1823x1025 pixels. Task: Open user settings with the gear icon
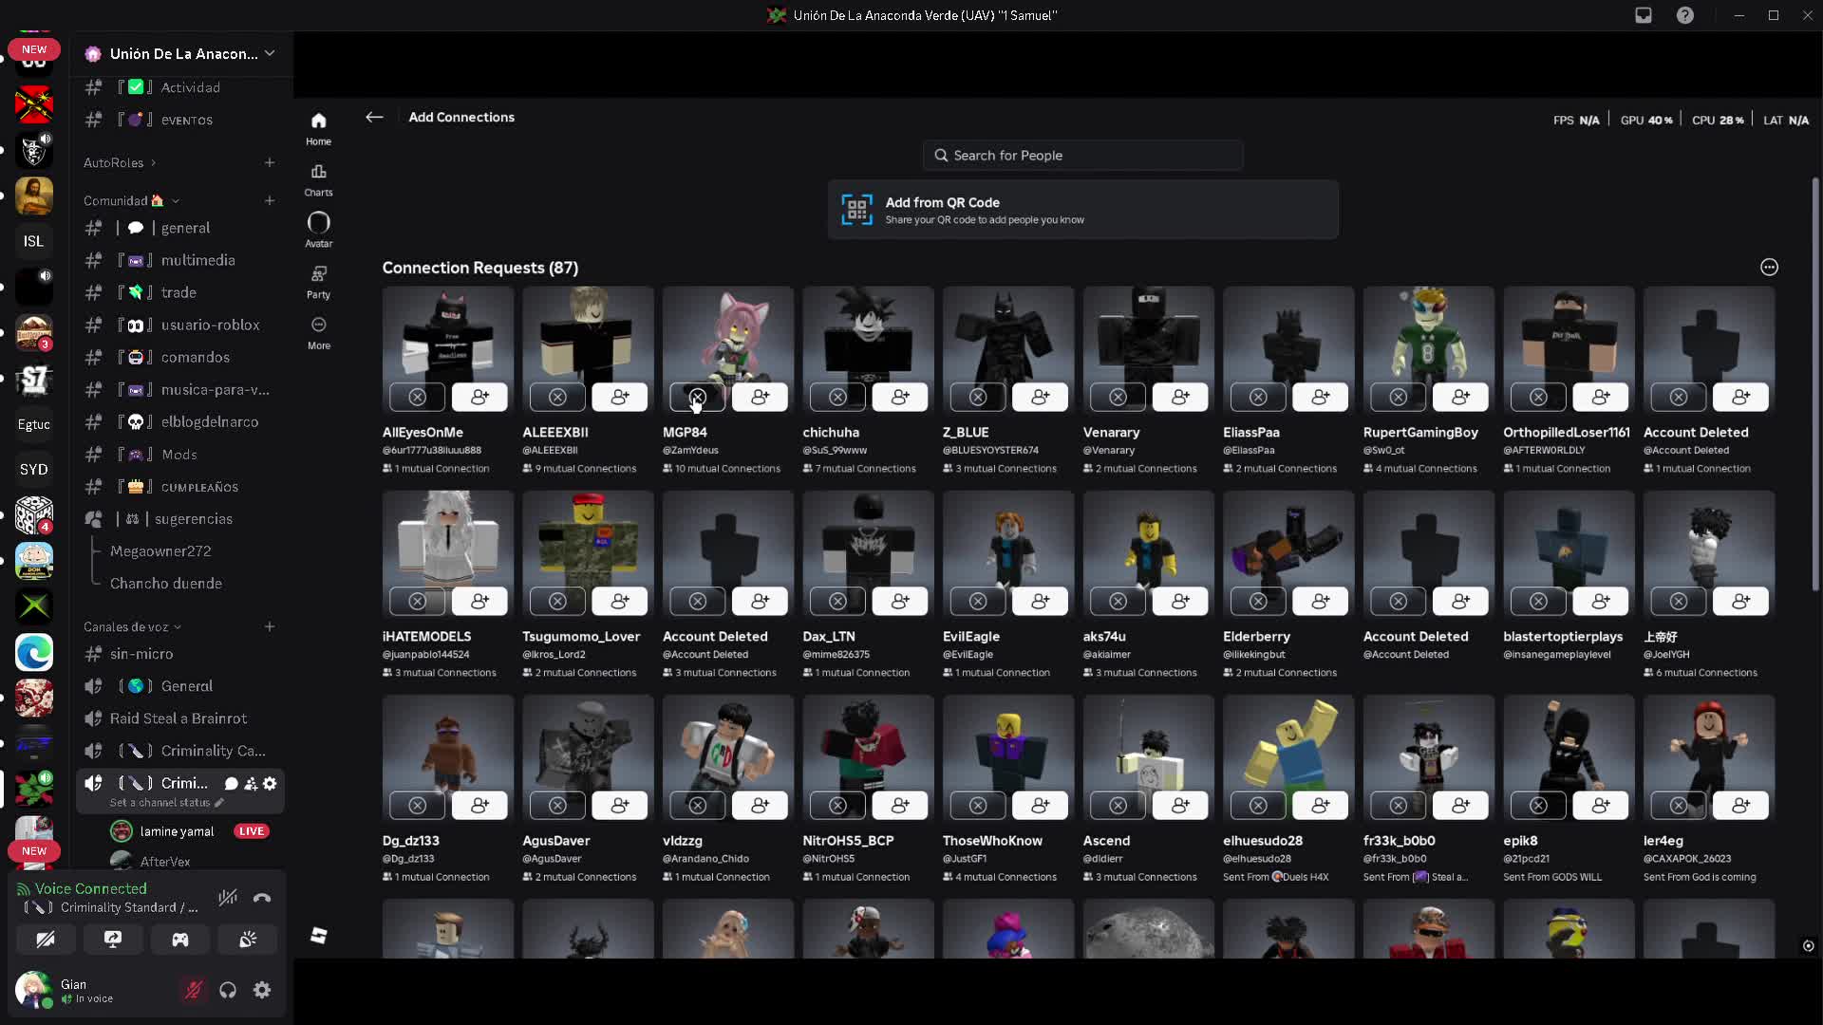[x=261, y=990]
